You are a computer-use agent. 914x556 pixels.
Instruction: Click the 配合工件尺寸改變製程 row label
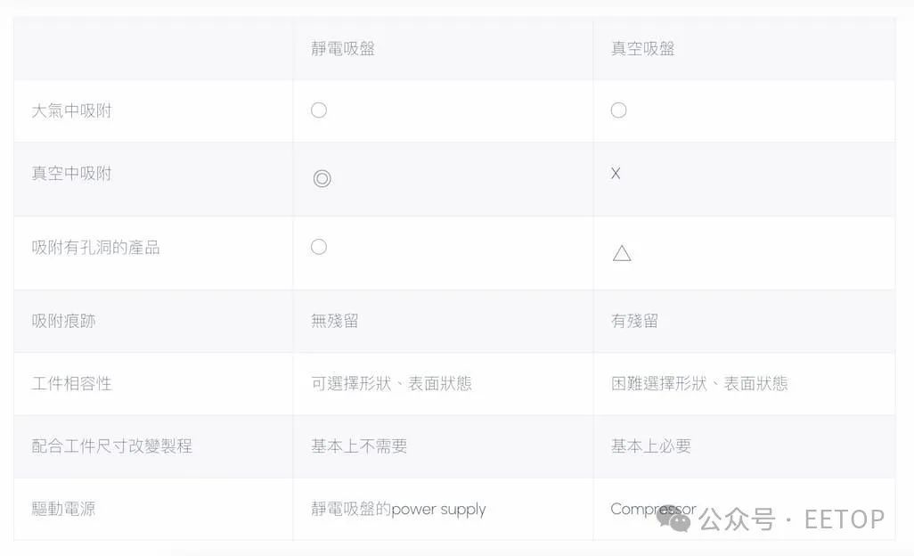[112, 446]
